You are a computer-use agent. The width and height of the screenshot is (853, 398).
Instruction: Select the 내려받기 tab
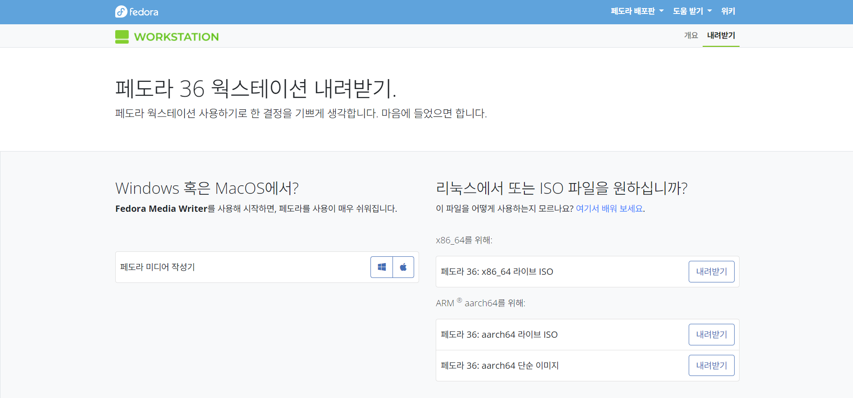(721, 36)
